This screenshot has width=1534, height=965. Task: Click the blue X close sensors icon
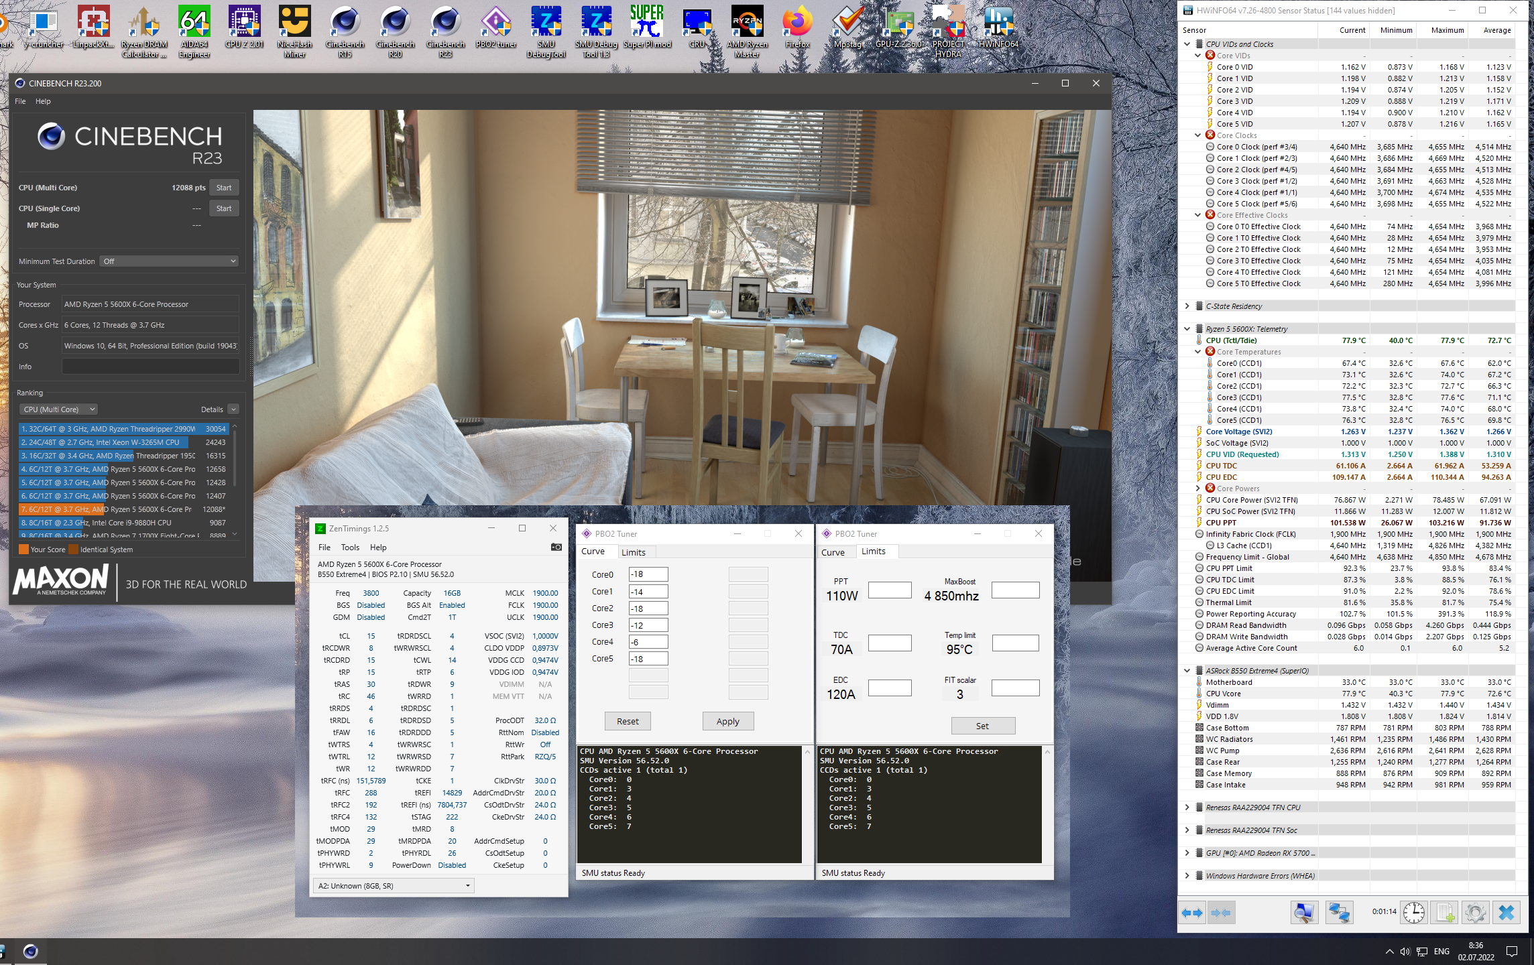(1506, 913)
